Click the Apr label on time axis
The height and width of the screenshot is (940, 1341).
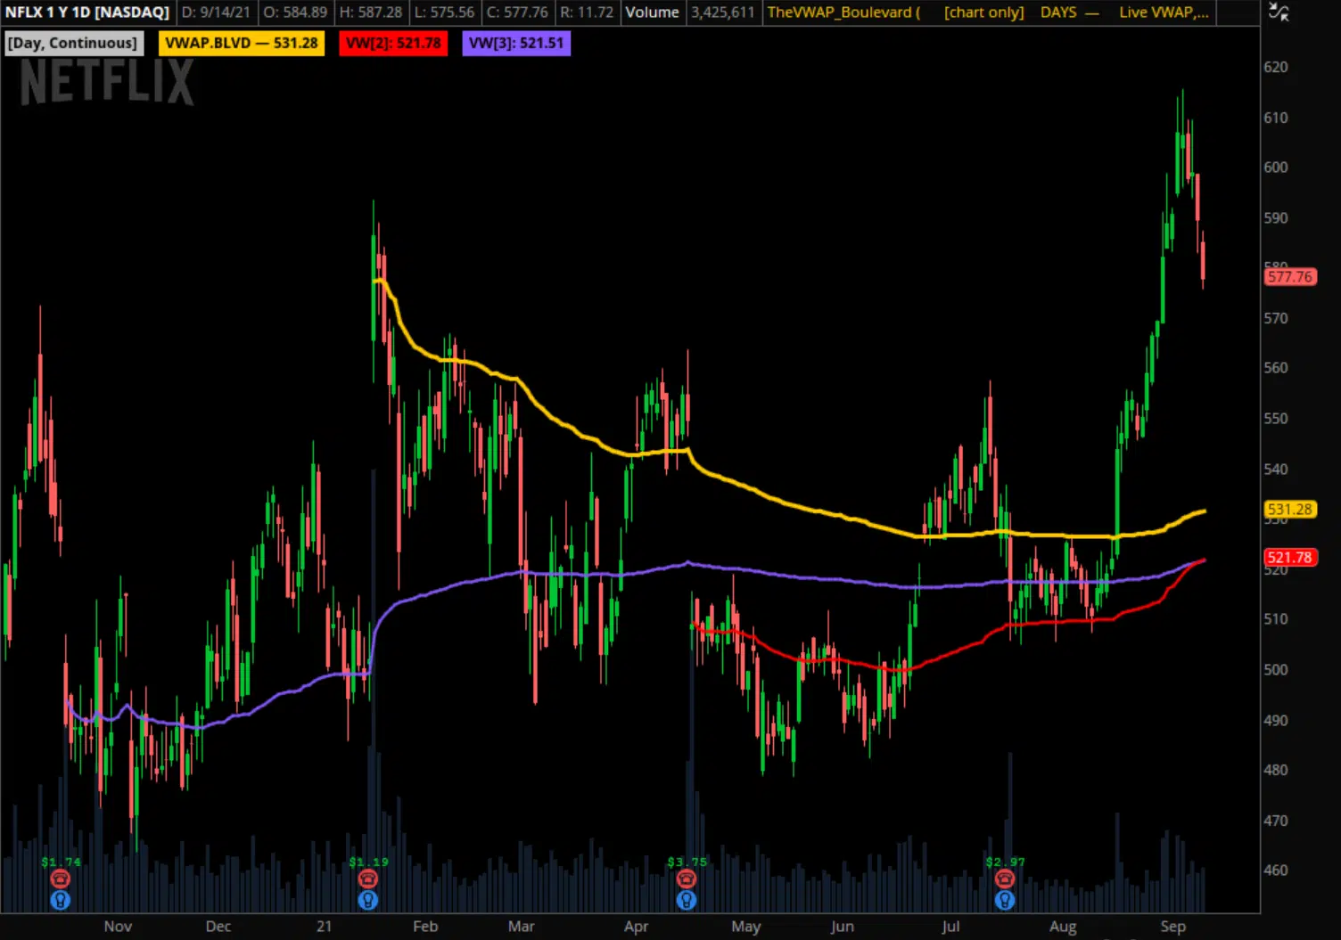pyautogui.click(x=636, y=927)
